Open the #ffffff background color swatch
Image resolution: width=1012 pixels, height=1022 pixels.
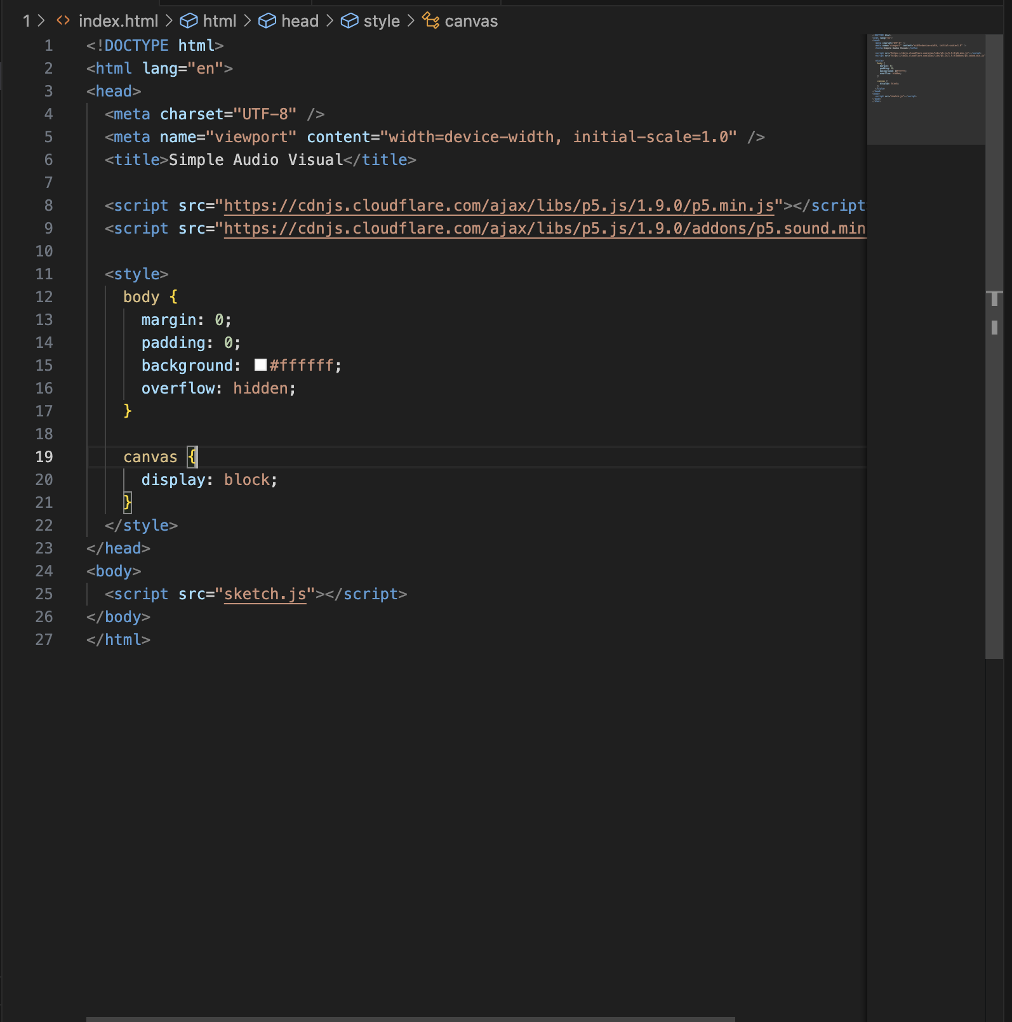(x=260, y=365)
